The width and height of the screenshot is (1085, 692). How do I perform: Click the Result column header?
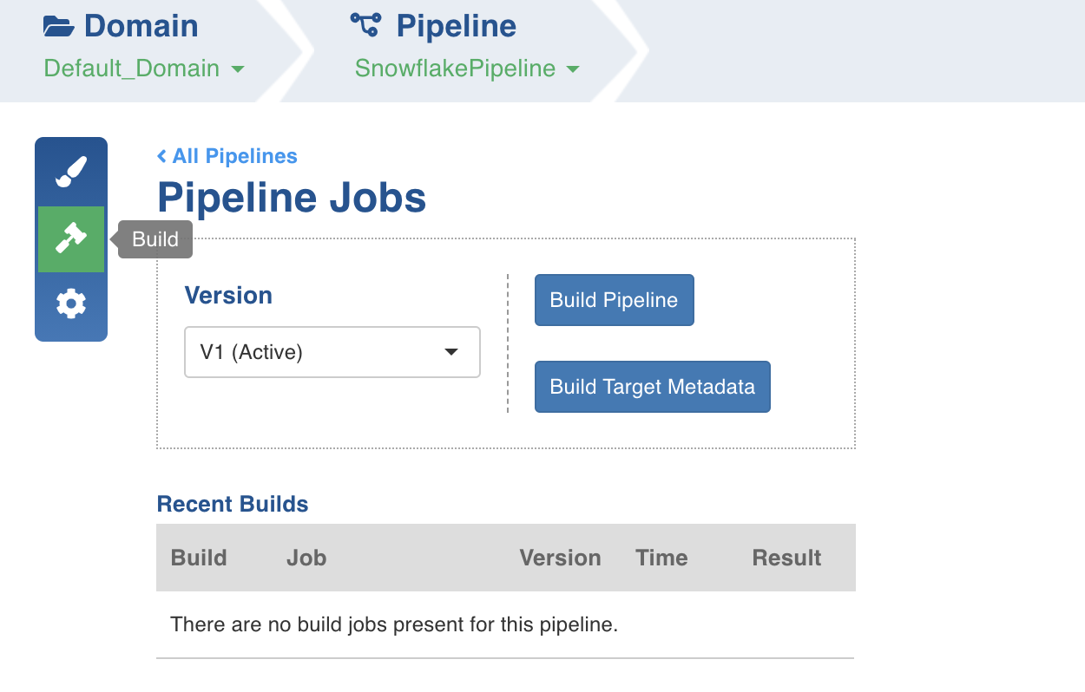click(786, 558)
